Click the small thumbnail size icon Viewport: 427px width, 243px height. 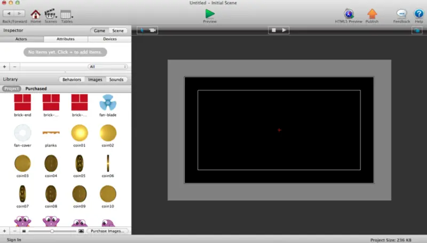pos(24,231)
